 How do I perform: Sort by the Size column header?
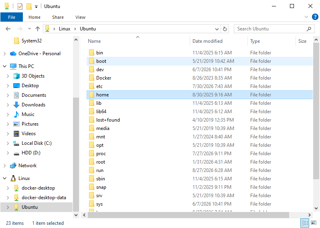(x=302, y=41)
